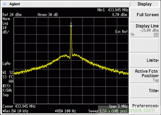This screenshot has height=115, width=161.
Task: Click the VBW 100 Hz setting
Action: pyautogui.click(x=65, y=111)
